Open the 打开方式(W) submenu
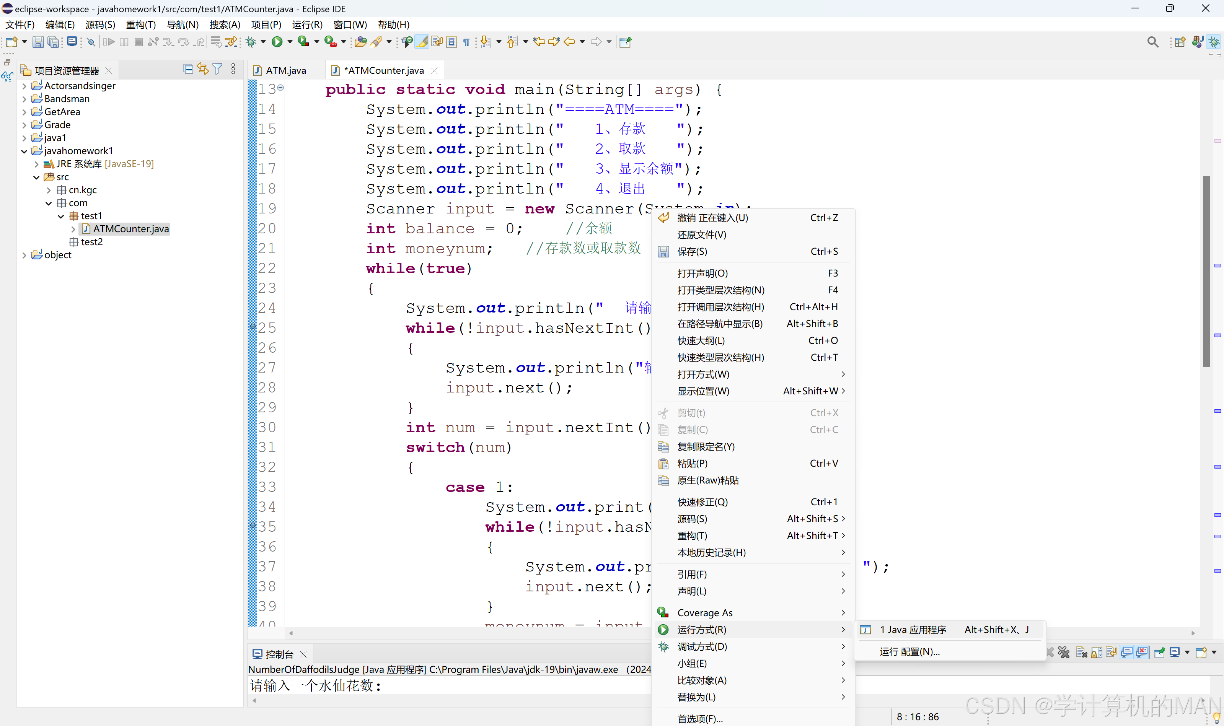Viewport: 1224px width, 726px height. [x=704, y=374]
